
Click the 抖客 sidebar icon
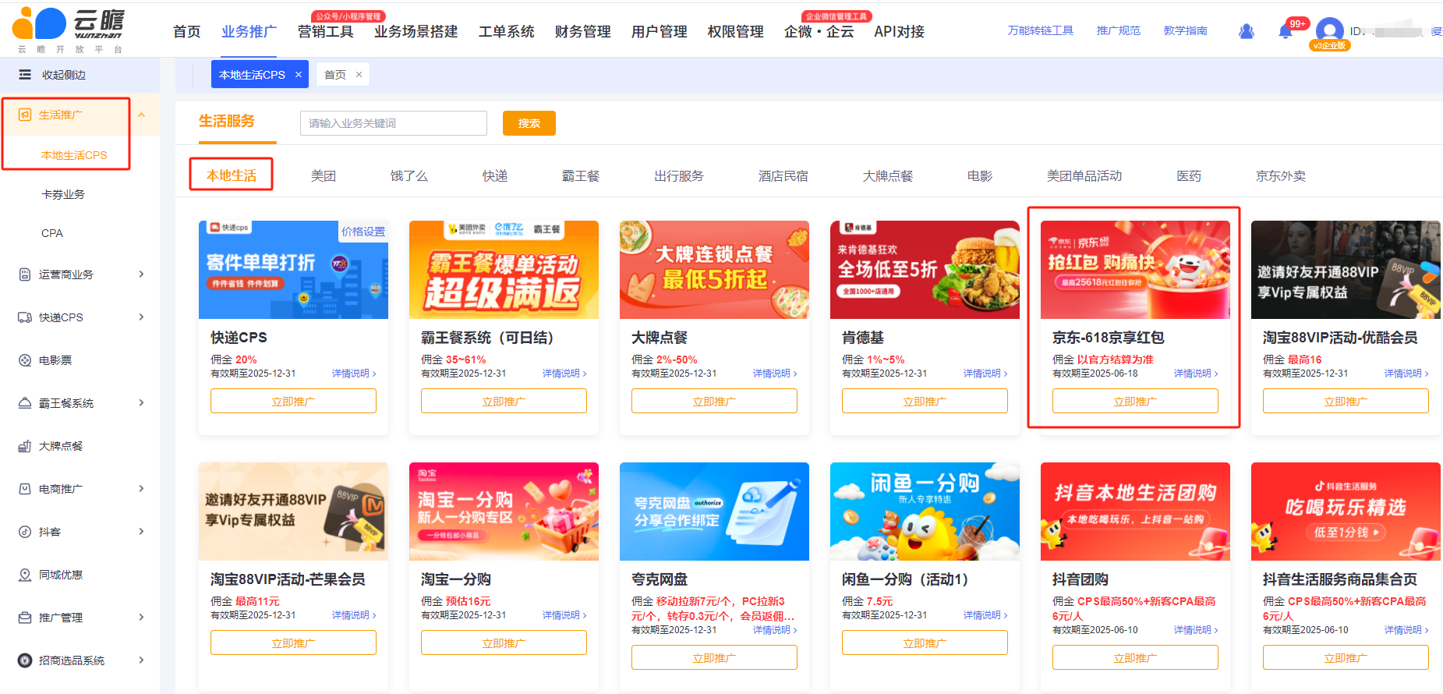[x=24, y=532]
